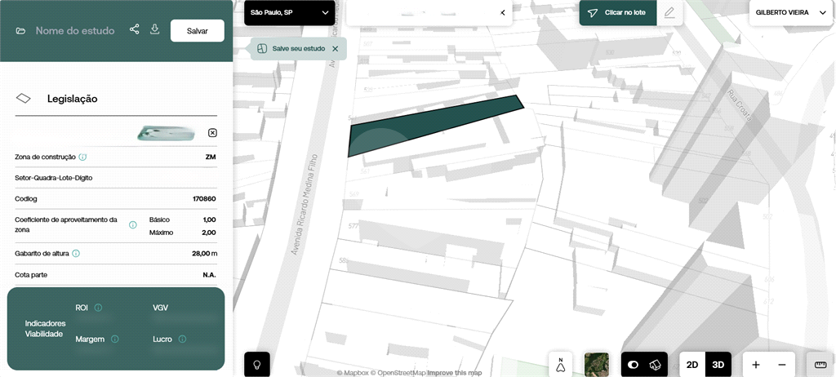The width and height of the screenshot is (836, 377).
Task: Click the share study icon
Action: point(134,29)
